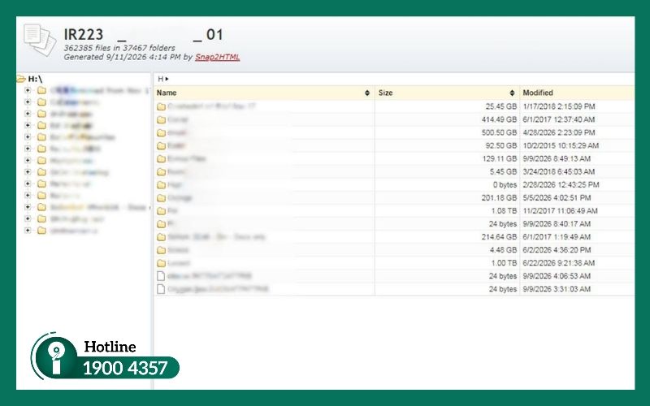Viewport: 650px width, 406px height.
Task: Select the 25.45 GB size cell
Action: click(x=500, y=106)
